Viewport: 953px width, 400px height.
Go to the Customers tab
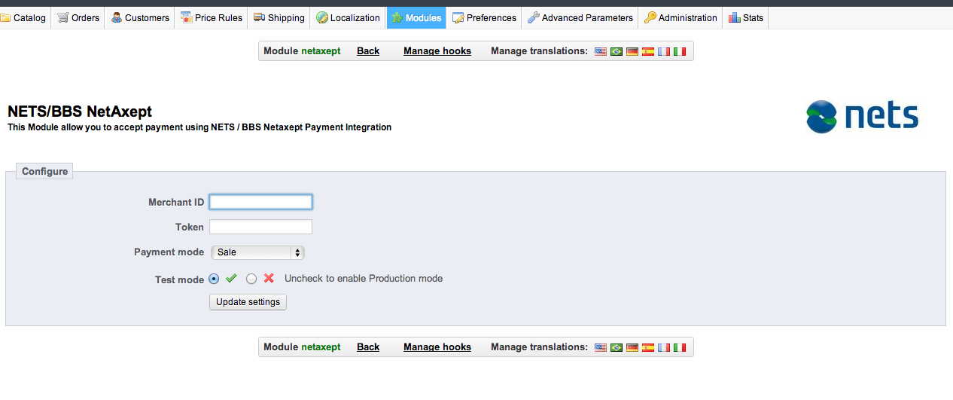(140, 17)
